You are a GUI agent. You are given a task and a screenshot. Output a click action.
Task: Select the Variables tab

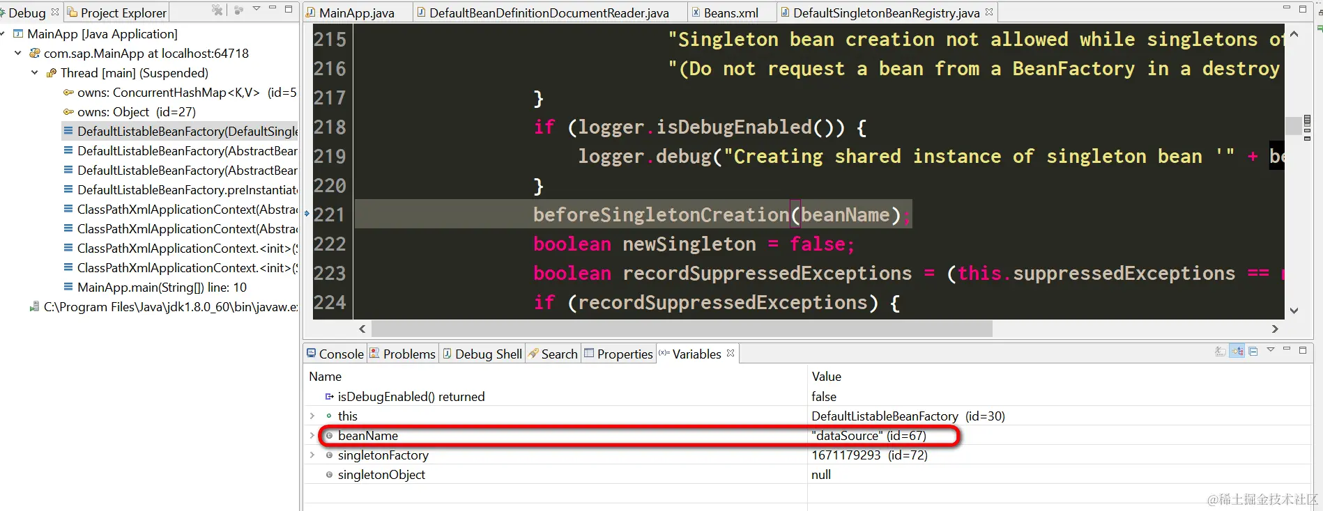(x=696, y=354)
